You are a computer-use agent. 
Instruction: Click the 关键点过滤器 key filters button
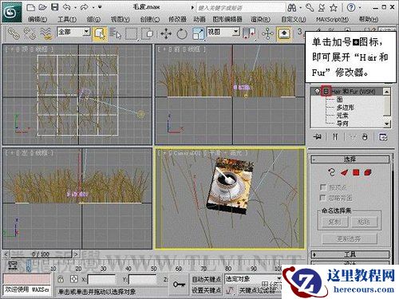257,290
